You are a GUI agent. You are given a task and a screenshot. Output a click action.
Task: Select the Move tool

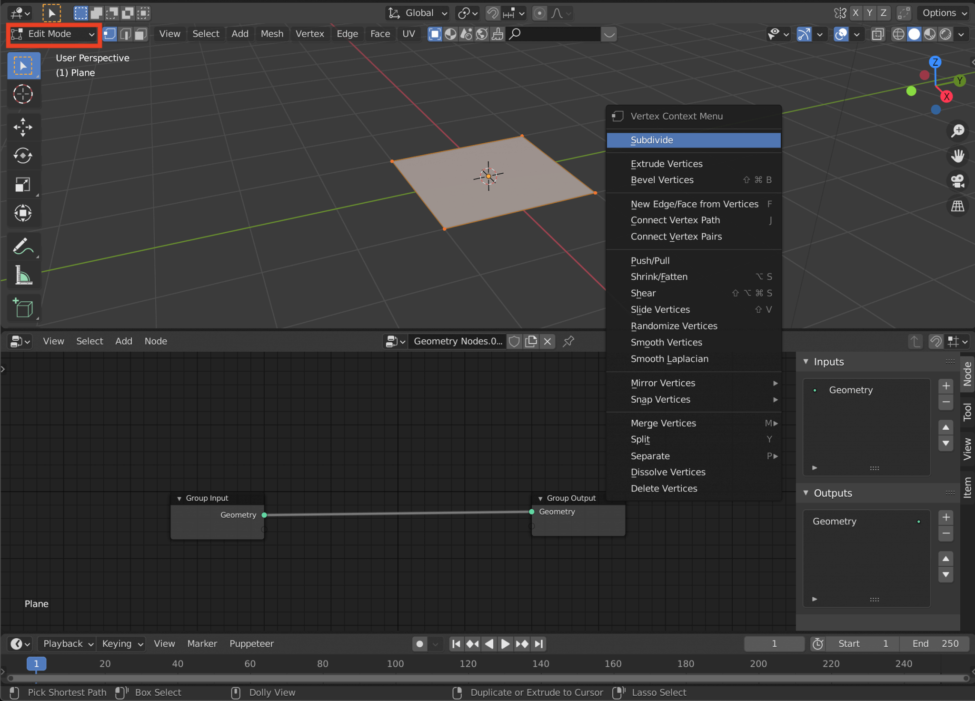tap(23, 127)
